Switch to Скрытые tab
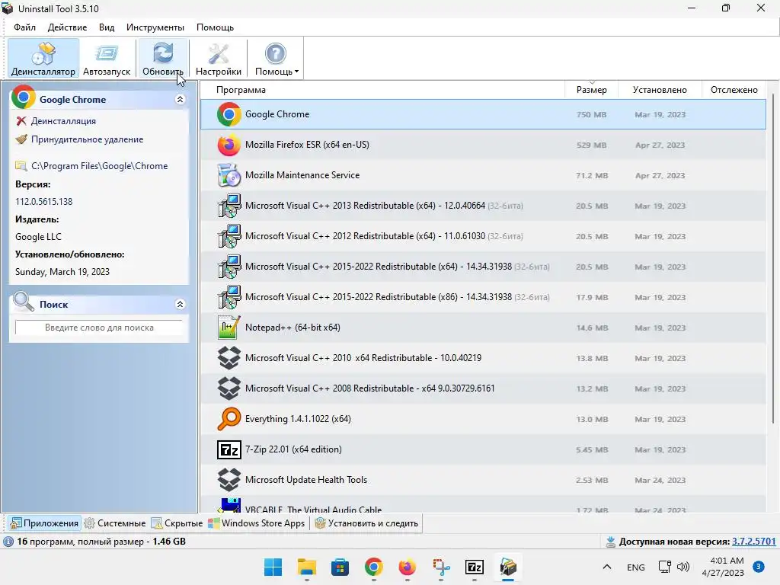 click(x=177, y=523)
